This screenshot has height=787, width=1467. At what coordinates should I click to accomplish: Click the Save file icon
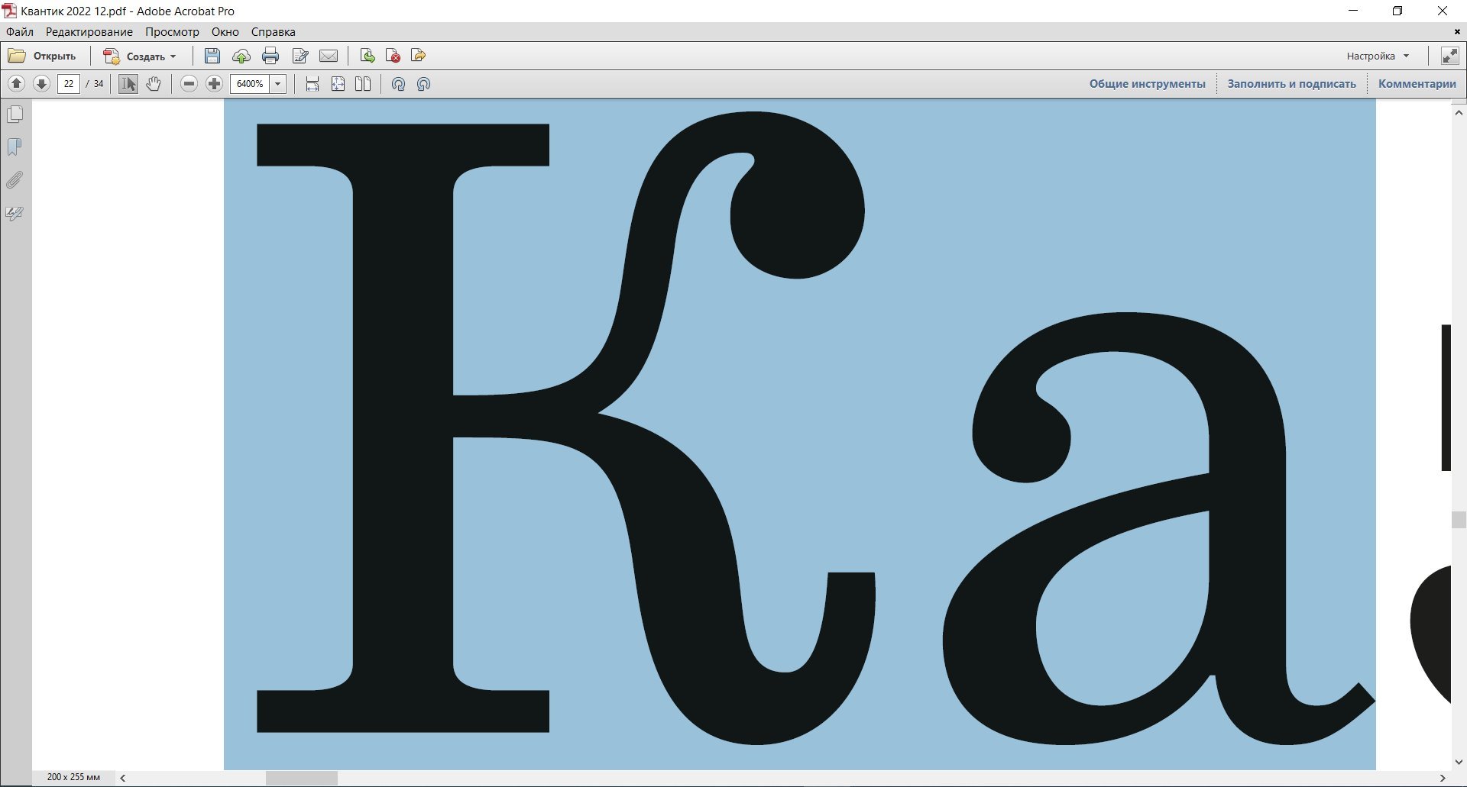point(212,56)
